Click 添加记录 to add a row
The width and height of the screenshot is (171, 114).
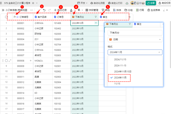[x=60, y=10]
